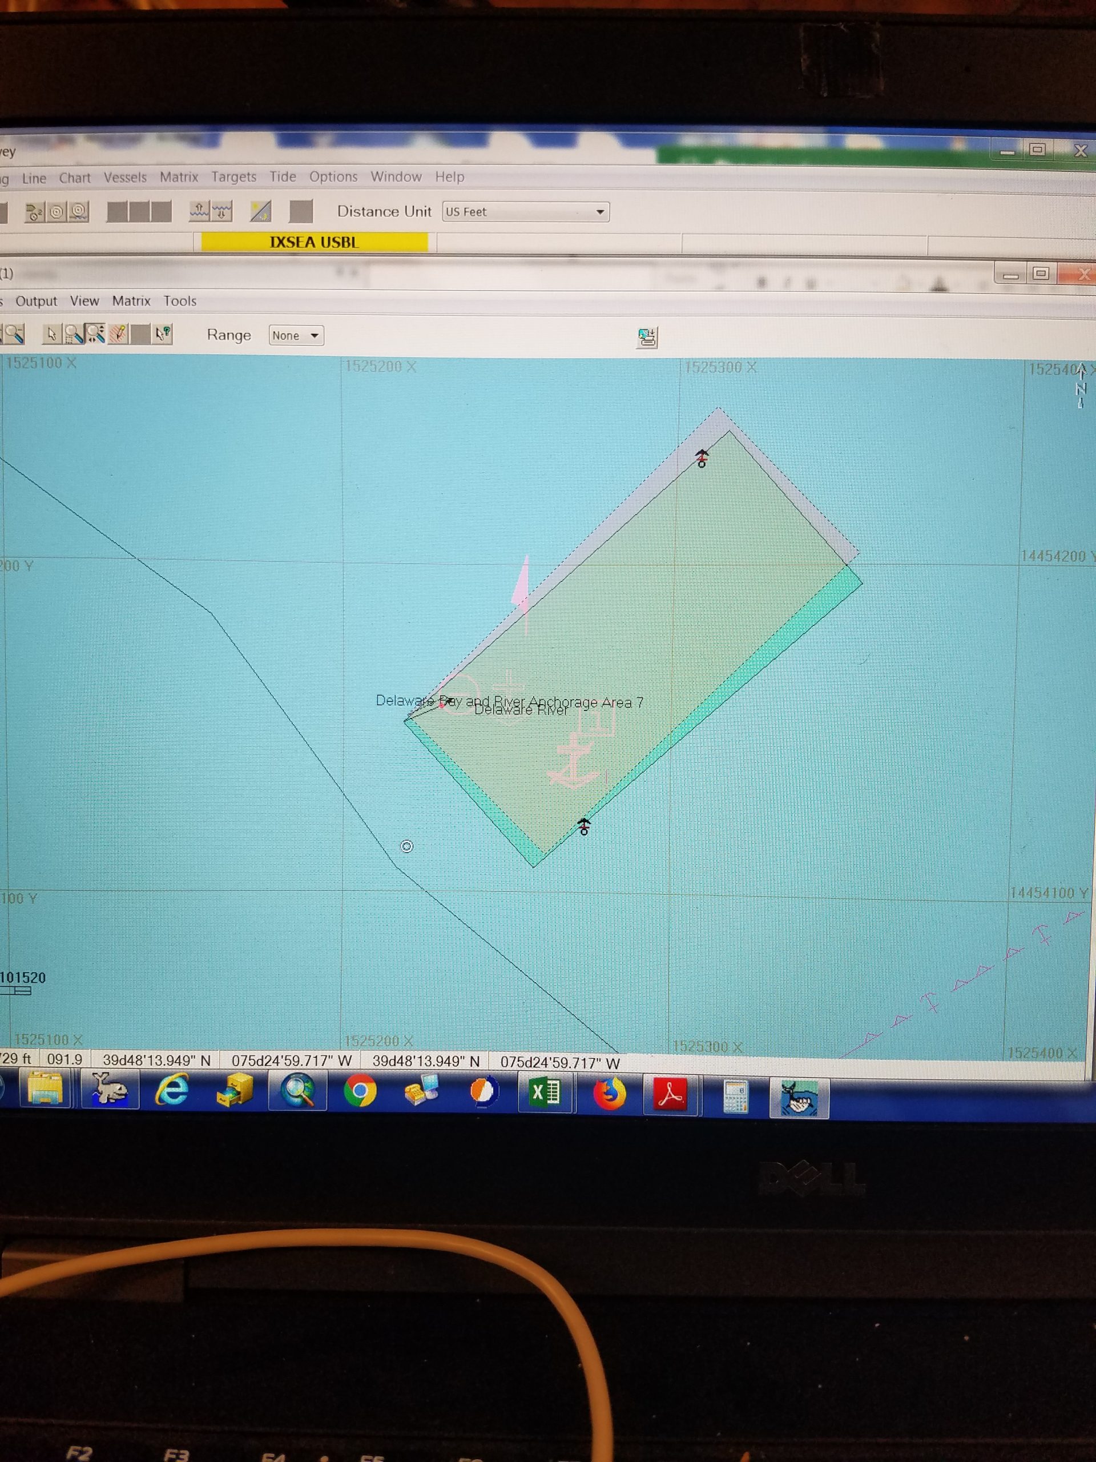The image size is (1096, 1462).
Task: Click the pencil hatch drawing tool
Action: (118, 335)
